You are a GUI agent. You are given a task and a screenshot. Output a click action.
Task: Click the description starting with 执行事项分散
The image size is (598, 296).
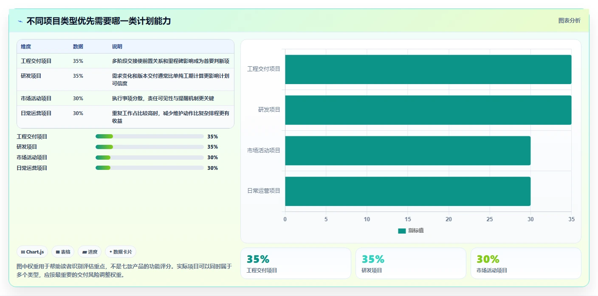pyautogui.click(x=163, y=99)
